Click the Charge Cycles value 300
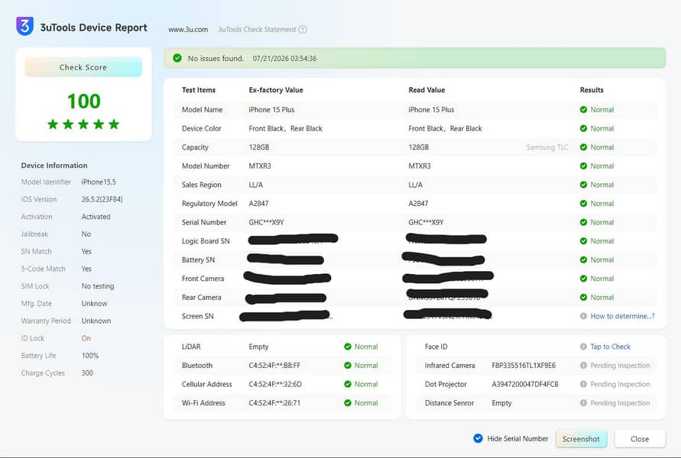Image resolution: width=681 pixels, height=458 pixels. click(87, 373)
